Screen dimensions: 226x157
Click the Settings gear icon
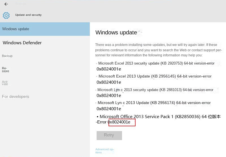click(6, 15)
